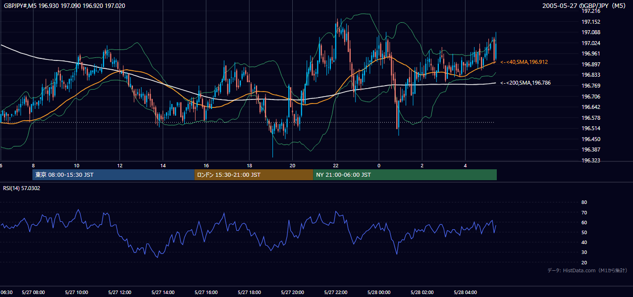Click the 40 SMA label 196.912
The width and height of the screenshot is (633, 297).
click(x=524, y=62)
